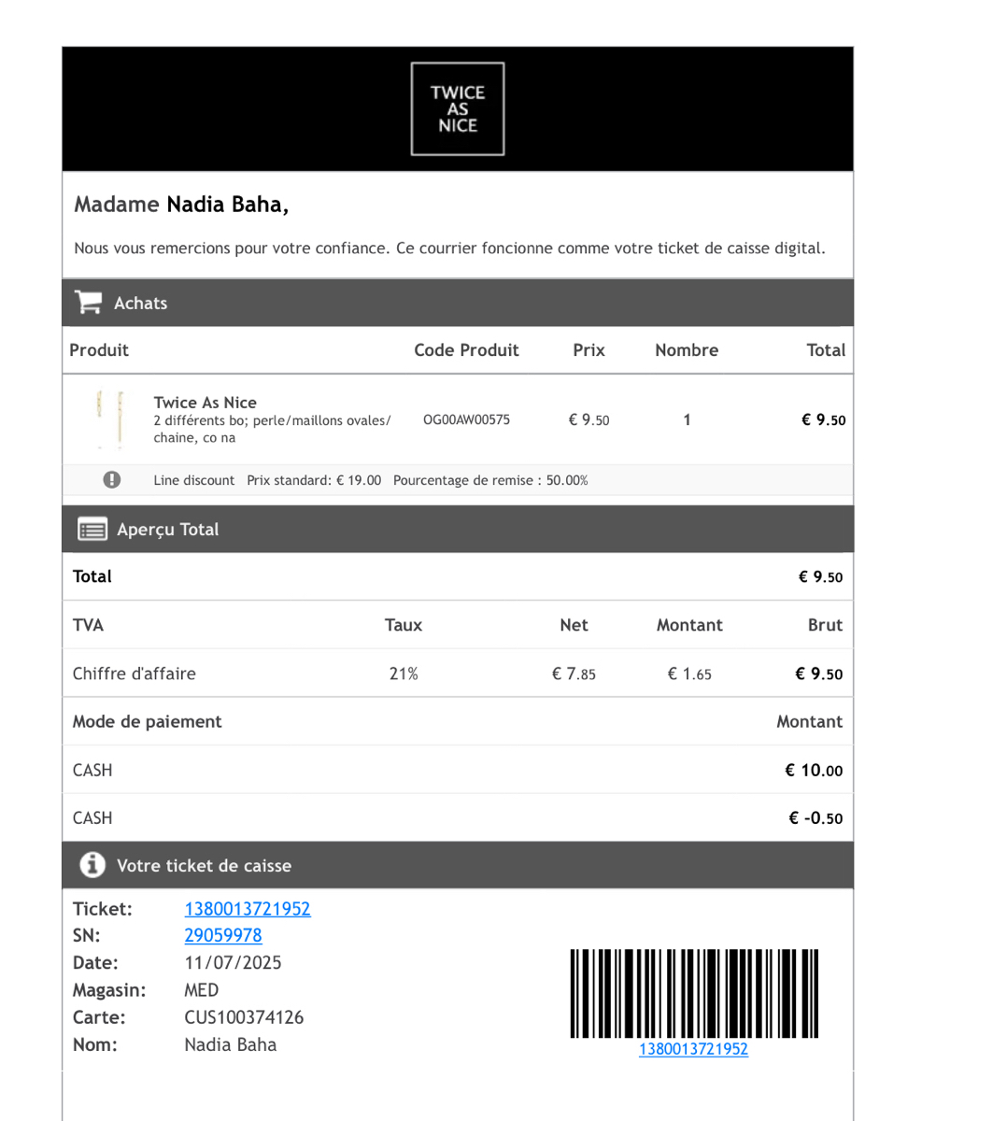The width and height of the screenshot is (1007, 1121).
Task: Open the earrings product thumbnail
Action: [110, 419]
